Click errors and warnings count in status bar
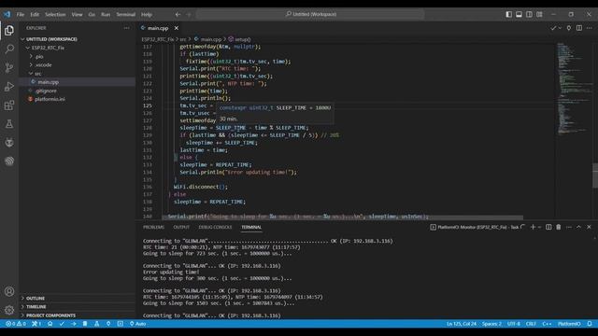Screen dimensions: 598x336 coord(16,324)
